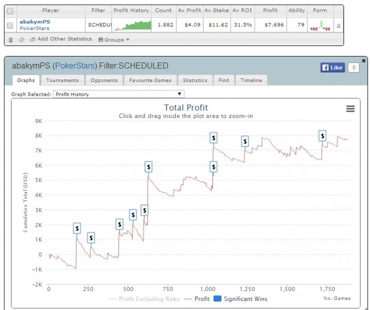The height and width of the screenshot is (310, 370).
Task: Click the highest significant win marker near 5.7K
Action: pyautogui.click(x=149, y=167)
